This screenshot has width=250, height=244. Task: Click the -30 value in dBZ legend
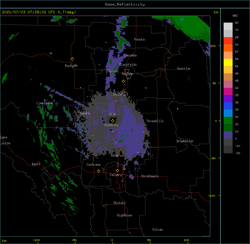click(x=238, y=153)
